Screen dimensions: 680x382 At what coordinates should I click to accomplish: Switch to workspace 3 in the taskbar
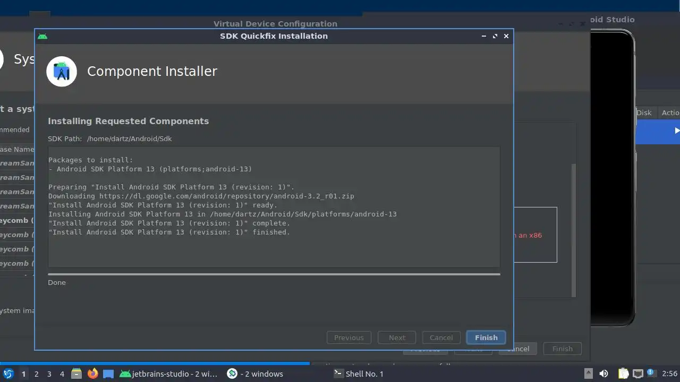[x=49, y=374]
